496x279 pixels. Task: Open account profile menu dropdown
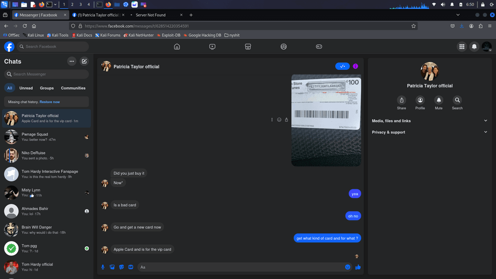[x=487, y=47]
